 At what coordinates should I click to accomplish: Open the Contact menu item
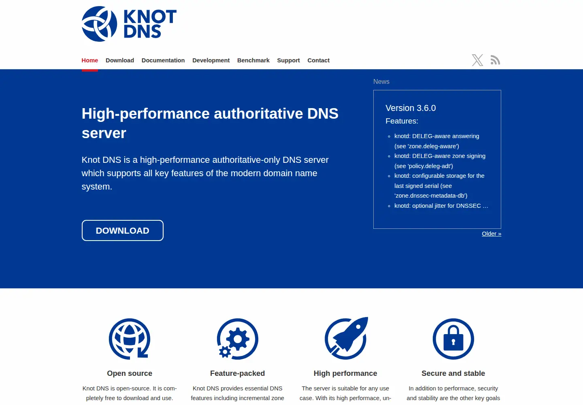[319, 60]
